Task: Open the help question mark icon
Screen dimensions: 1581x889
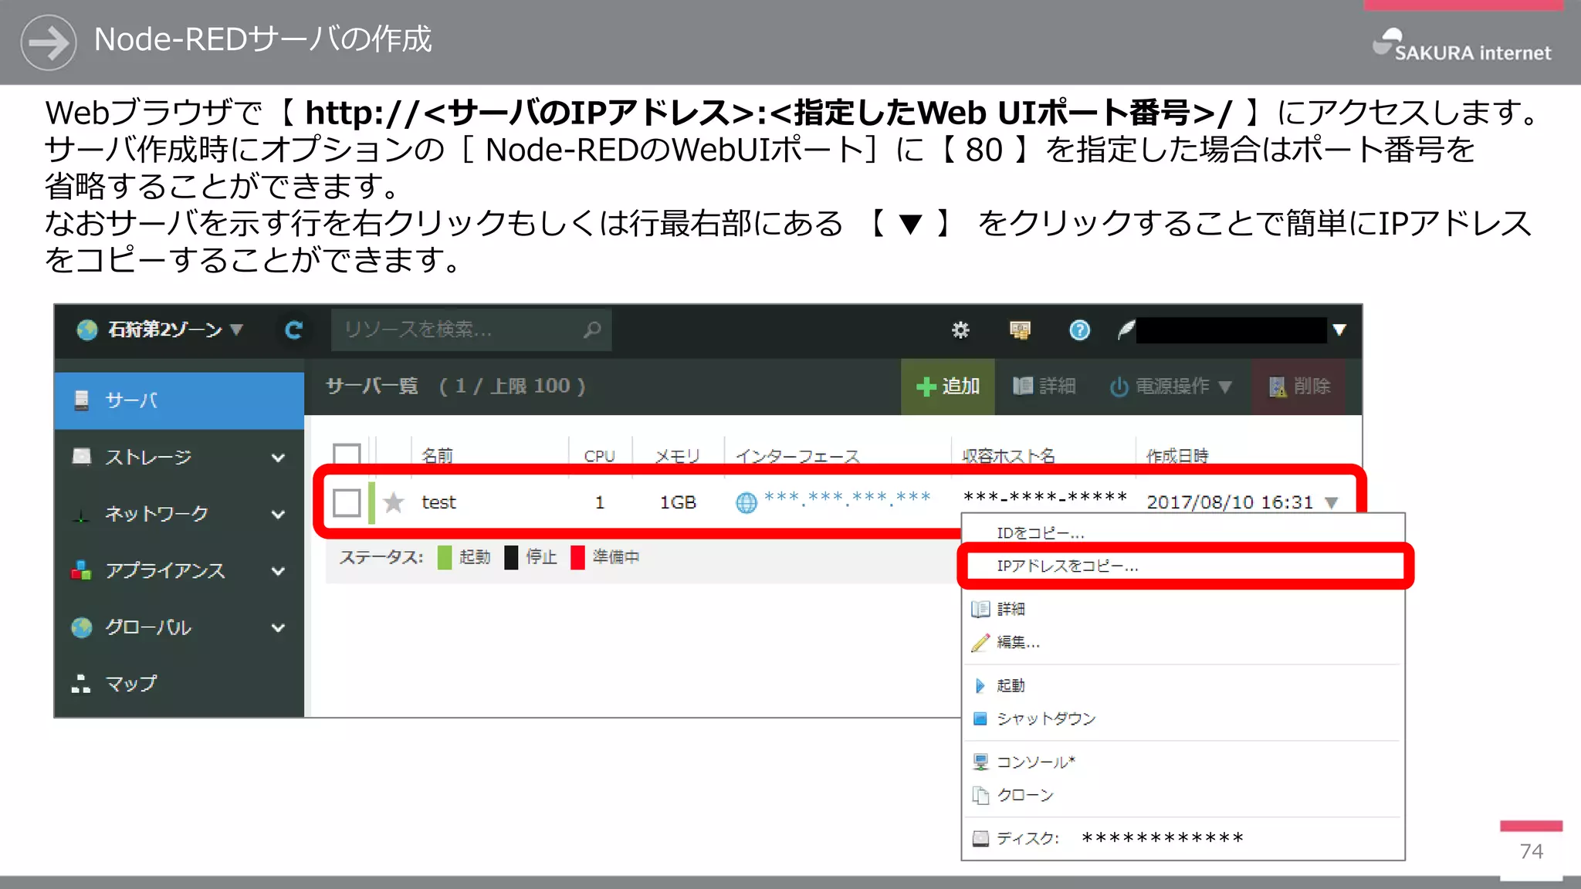Action: (x=1079, y=330)
